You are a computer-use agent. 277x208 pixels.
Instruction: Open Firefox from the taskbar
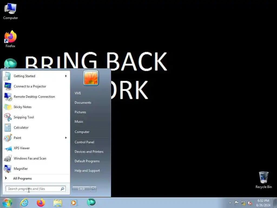click(41, 203)
